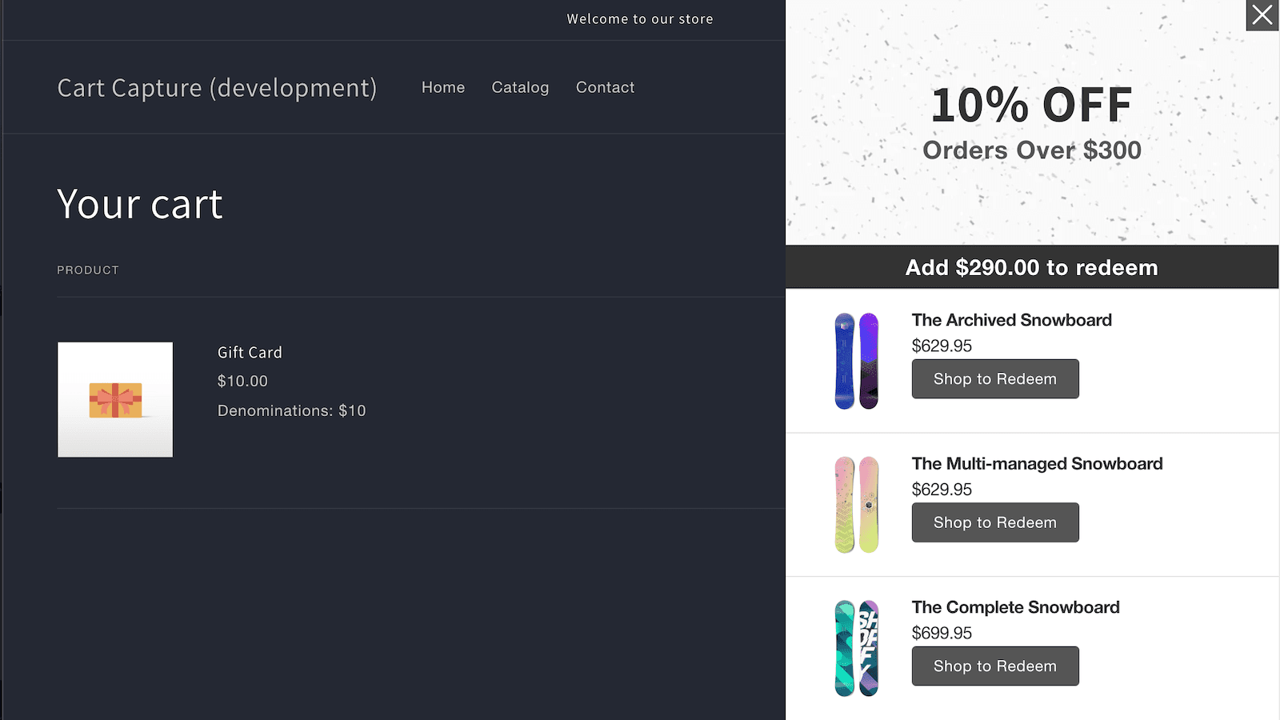Select The Archived Snowboard title
The width and height of the screenshot is (1280, 720).
tap(1011, 320)
